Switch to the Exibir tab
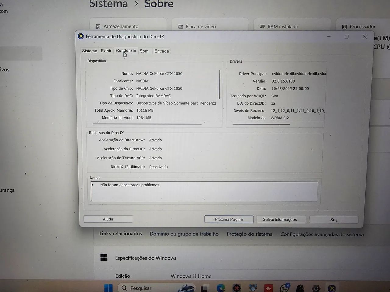 [x=106, y=51]
